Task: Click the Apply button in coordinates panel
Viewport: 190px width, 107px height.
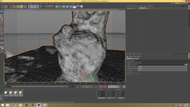Action: click(x=121, y=98)
